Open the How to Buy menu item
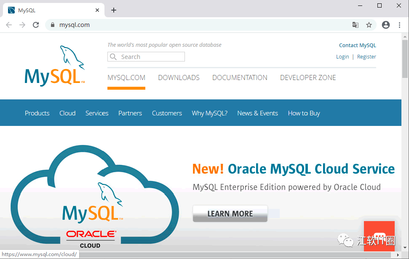The image size is (409, 259). 304,113
